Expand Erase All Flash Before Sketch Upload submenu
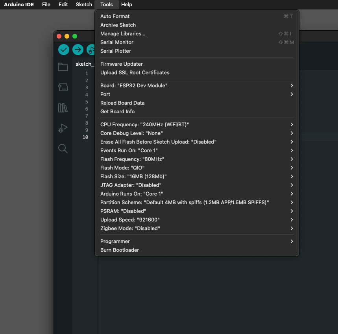The width and height of the screenshot is (338, 334). click(x=197, y=142)
